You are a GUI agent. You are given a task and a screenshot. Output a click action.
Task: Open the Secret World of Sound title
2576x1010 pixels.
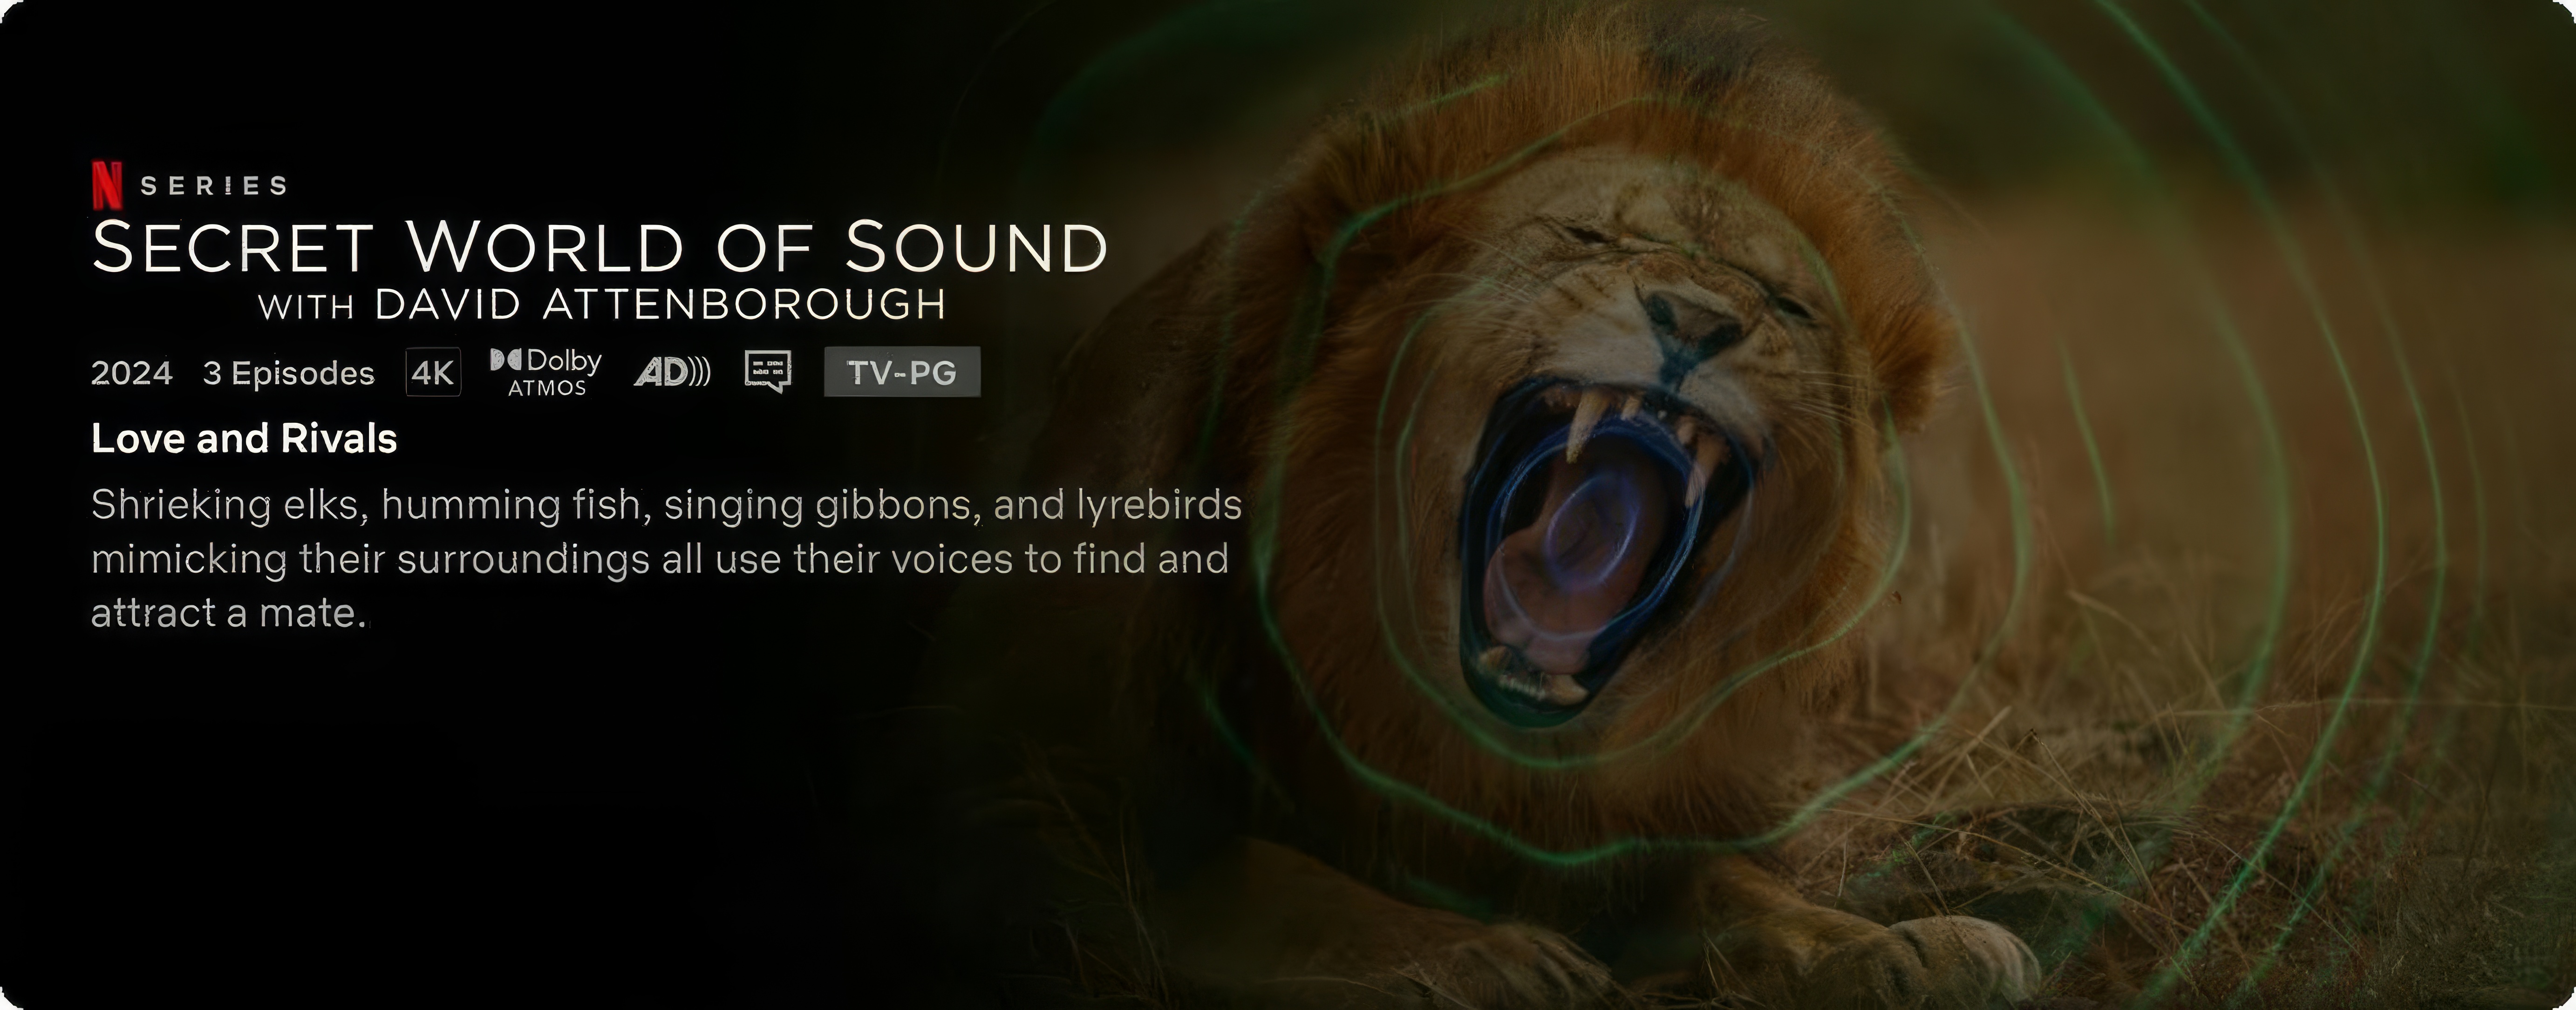pos(600,247)
